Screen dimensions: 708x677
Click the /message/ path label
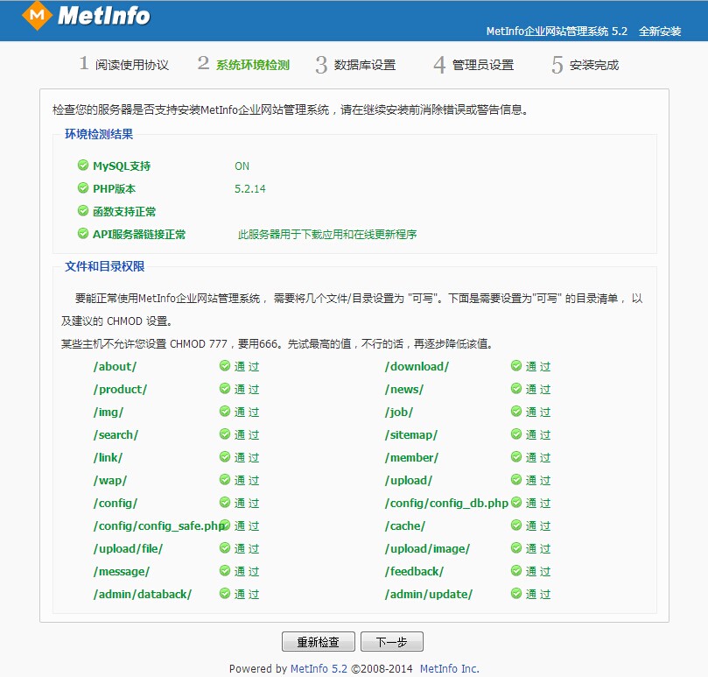(x=122, y=571)
